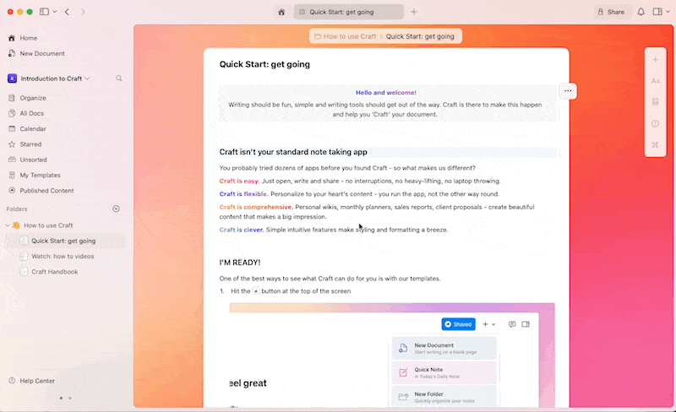Click the Craft is flexible text

243,194
